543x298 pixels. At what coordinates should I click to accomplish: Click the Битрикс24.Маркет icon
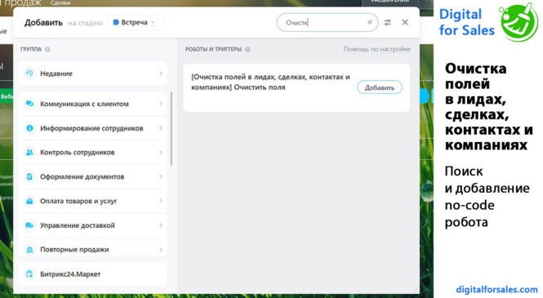point(29,274)
